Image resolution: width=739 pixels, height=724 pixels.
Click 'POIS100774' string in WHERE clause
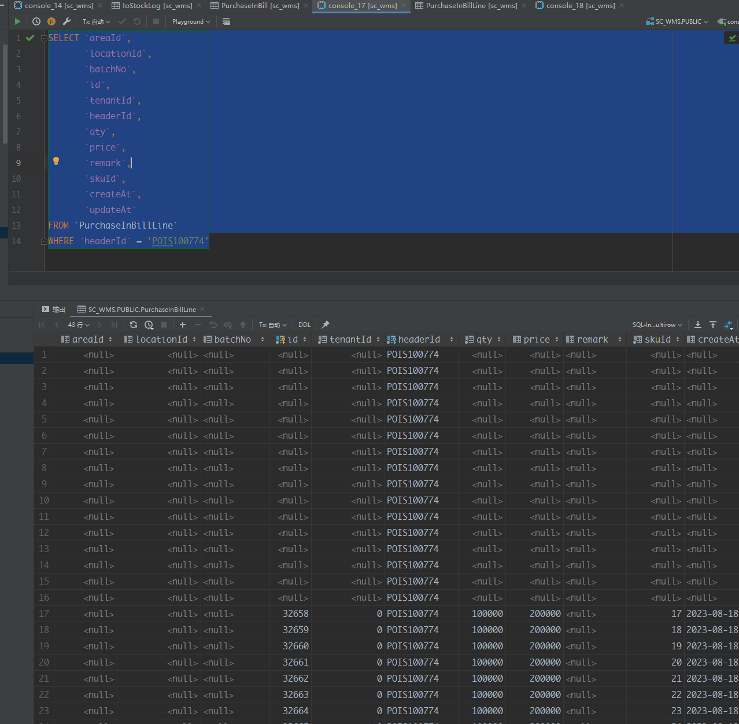coord(178,241)
